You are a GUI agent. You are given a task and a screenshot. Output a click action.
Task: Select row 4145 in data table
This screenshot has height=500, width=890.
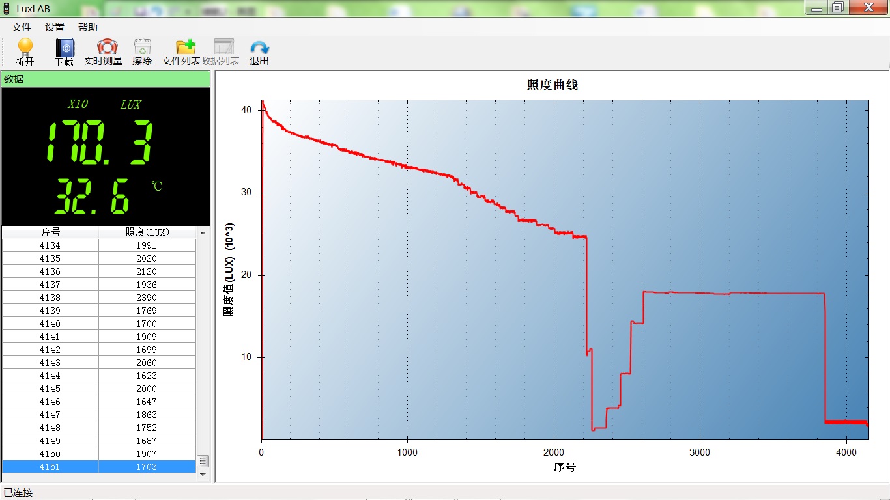(99, 389)
